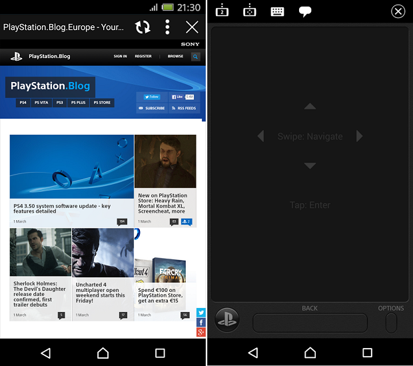Image resolution: width=413 pixels, height=366 pixels.
Task: Click the large PlayStation.Blog banner logo
Action: 51,87
